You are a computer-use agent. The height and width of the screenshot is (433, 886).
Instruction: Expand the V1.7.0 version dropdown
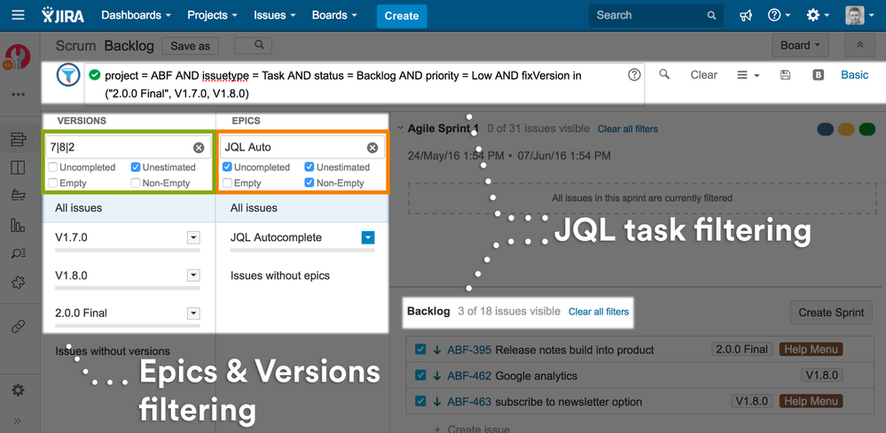pos(193,238)
